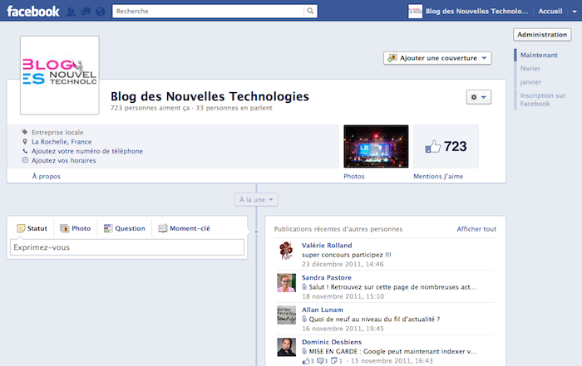Click the Administration button
582x366 pixels.
[x=542, y=35]
